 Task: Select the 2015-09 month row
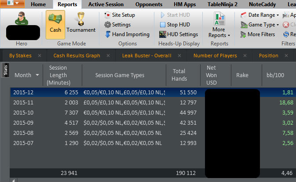153,123
